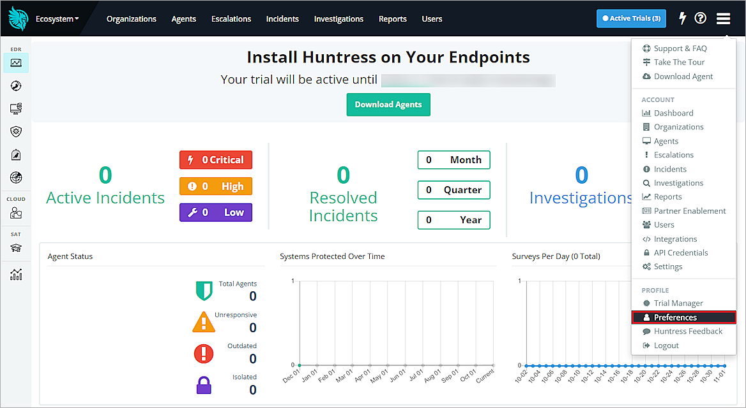Select the globe icon under EDR
The image size is (746, 408).
[x=17, y=177]
